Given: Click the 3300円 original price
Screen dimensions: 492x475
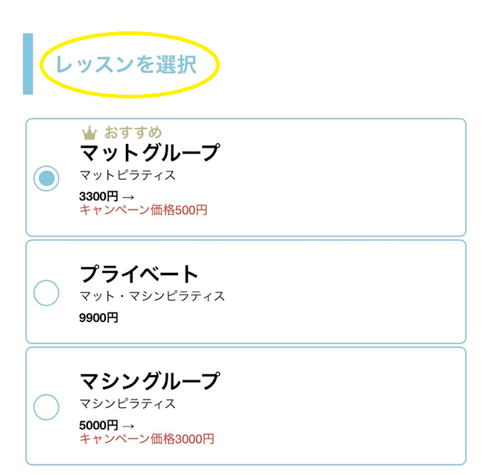Looking at the screenshot, I should (98, 197).
